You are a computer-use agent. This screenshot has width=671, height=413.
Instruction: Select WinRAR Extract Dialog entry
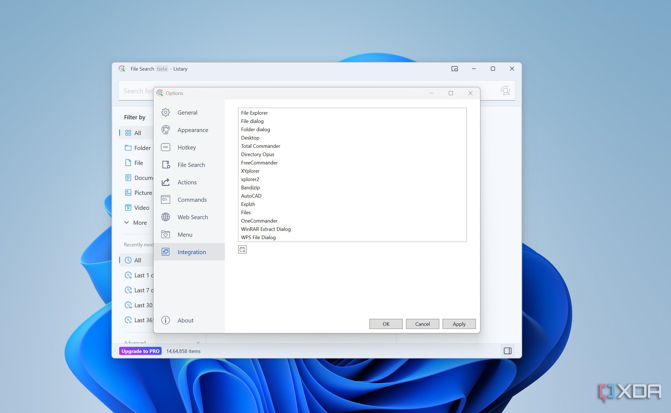pyautogui.click(x=352, y=229)
